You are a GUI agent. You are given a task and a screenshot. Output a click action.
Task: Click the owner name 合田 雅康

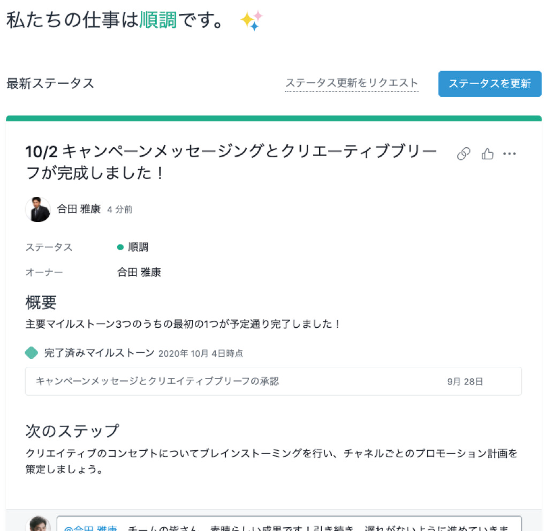click(138, 272)
